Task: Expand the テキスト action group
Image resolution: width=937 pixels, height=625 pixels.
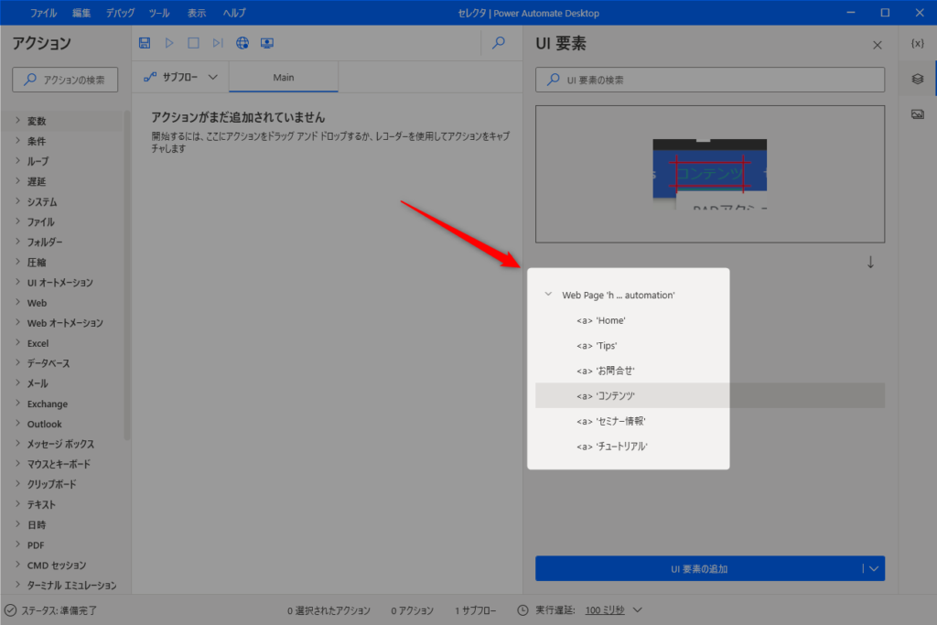Action: point(18,504)
